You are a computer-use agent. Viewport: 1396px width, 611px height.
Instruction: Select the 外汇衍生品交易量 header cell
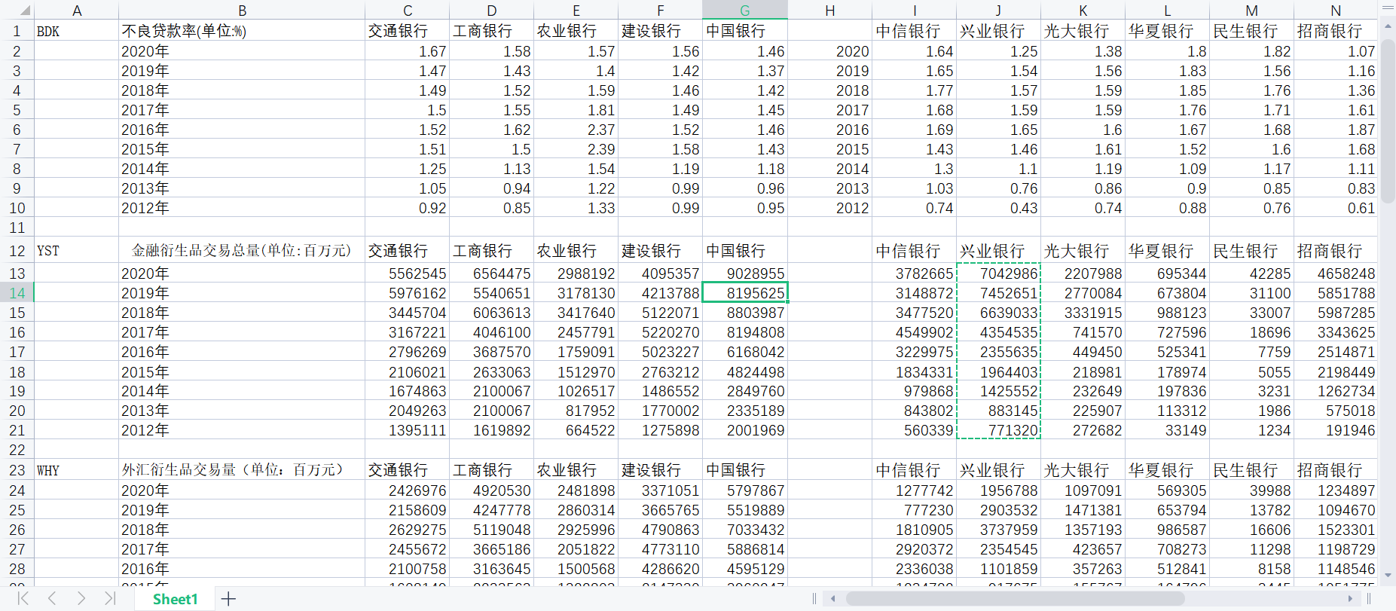click(x=242, y=470)
